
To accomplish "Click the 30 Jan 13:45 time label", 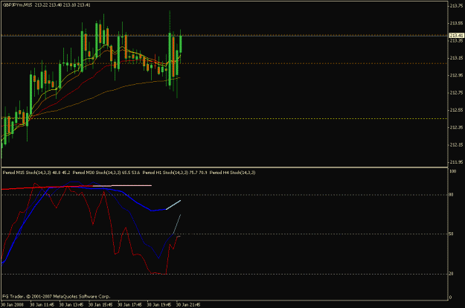I will click(x=71, y=305).
